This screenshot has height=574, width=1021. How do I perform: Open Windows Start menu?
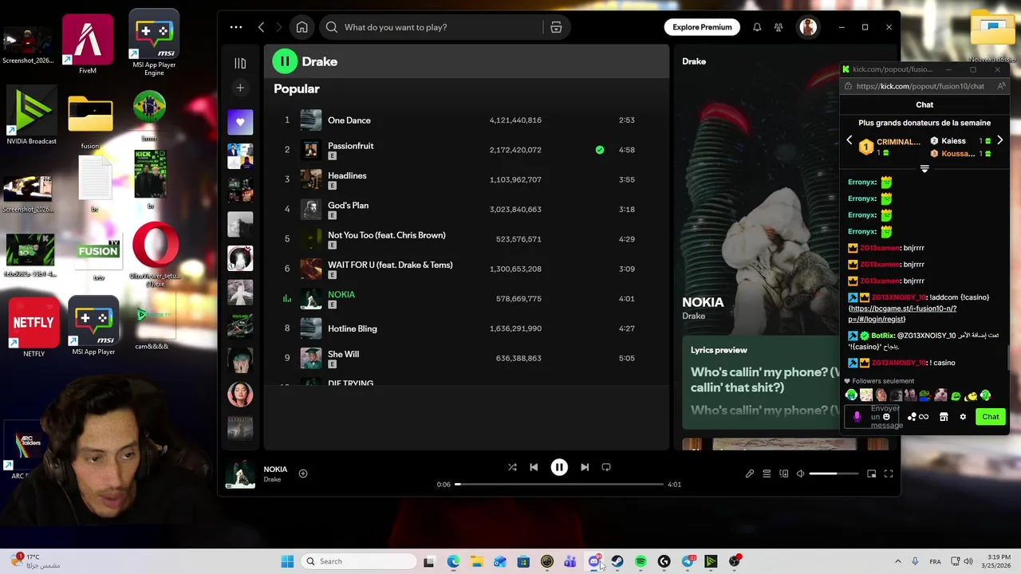[x=287, y=561]
